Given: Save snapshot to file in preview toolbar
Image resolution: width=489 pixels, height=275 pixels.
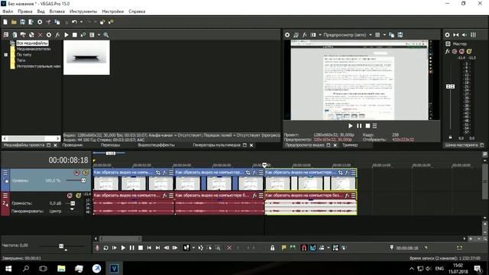Looking at the screenshot, I should tap(400, 35).
